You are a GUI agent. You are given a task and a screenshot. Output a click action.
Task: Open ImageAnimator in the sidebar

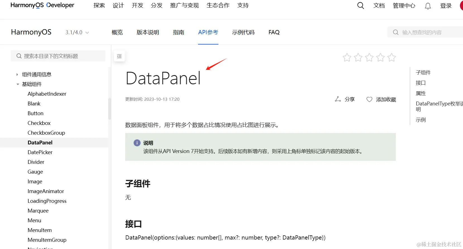click(x=46, y=191)
